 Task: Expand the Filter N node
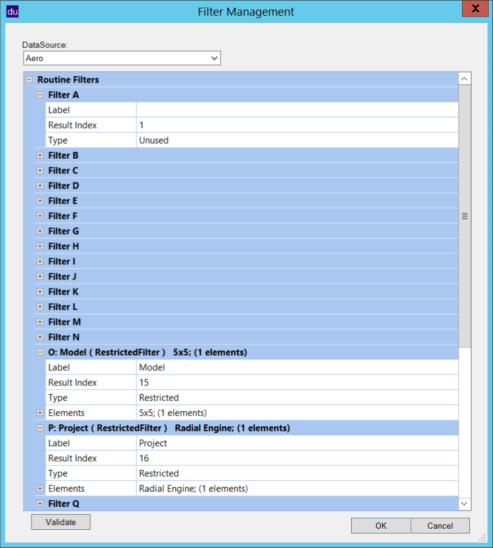pos(40,338)
